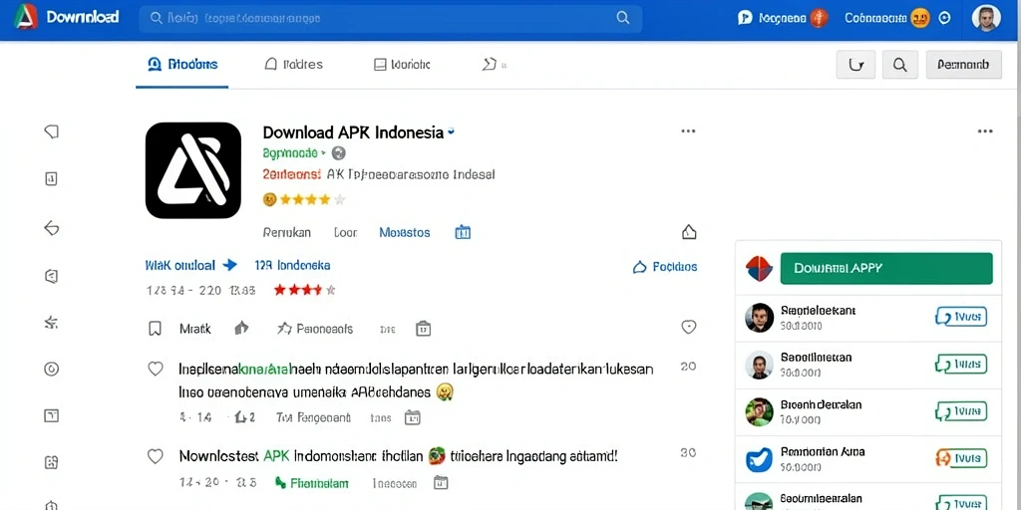The width and height of the screenshot is (1021, 510).
Task: Click the circular icon in left sidebar
Action: (52, 369)
